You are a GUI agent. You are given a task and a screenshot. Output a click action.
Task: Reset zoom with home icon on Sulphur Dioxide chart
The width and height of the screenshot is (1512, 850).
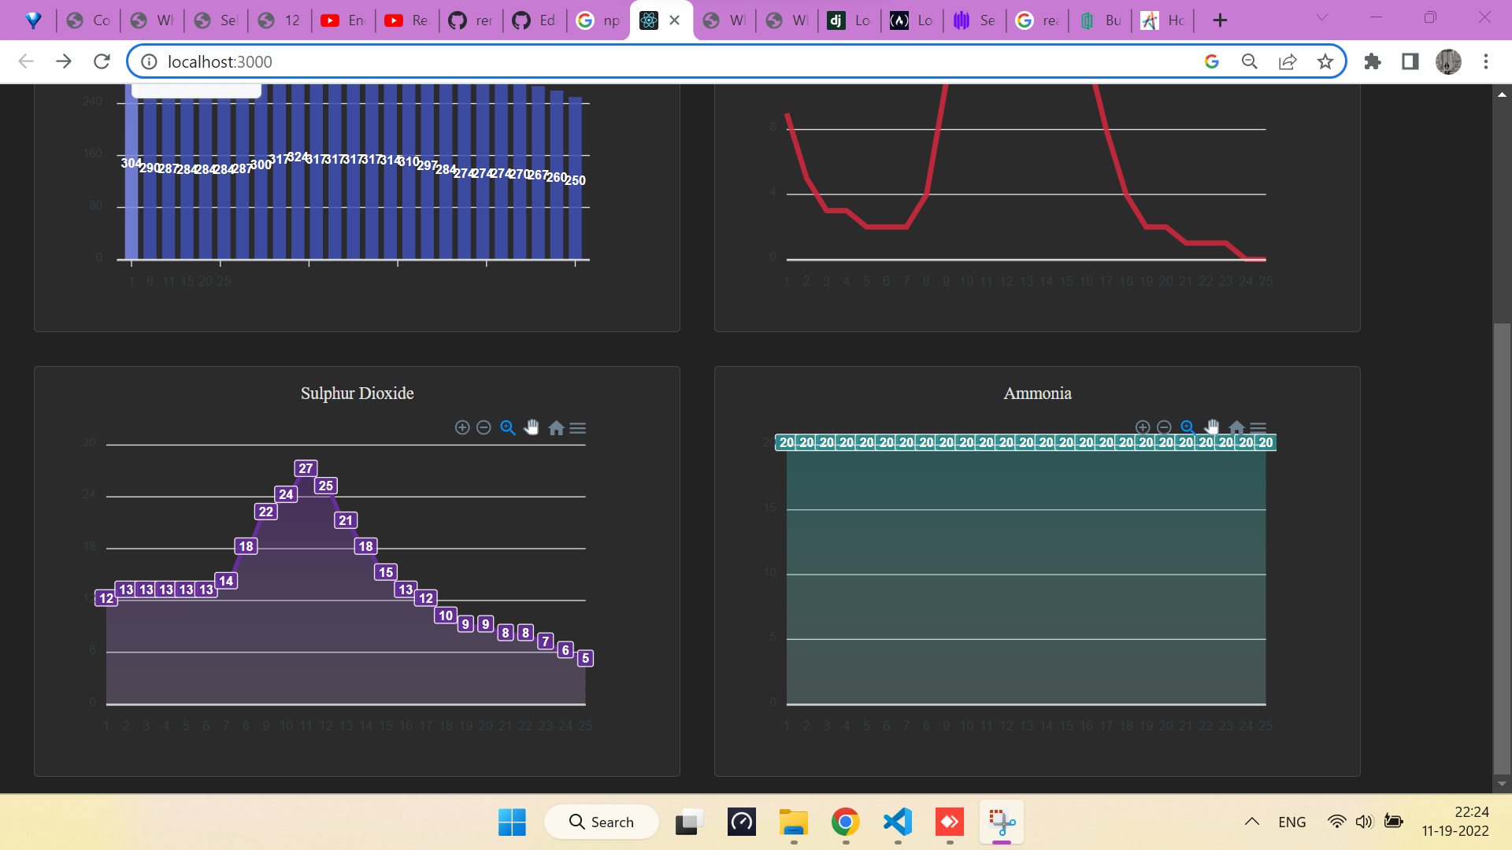click(x=556, y=427)
